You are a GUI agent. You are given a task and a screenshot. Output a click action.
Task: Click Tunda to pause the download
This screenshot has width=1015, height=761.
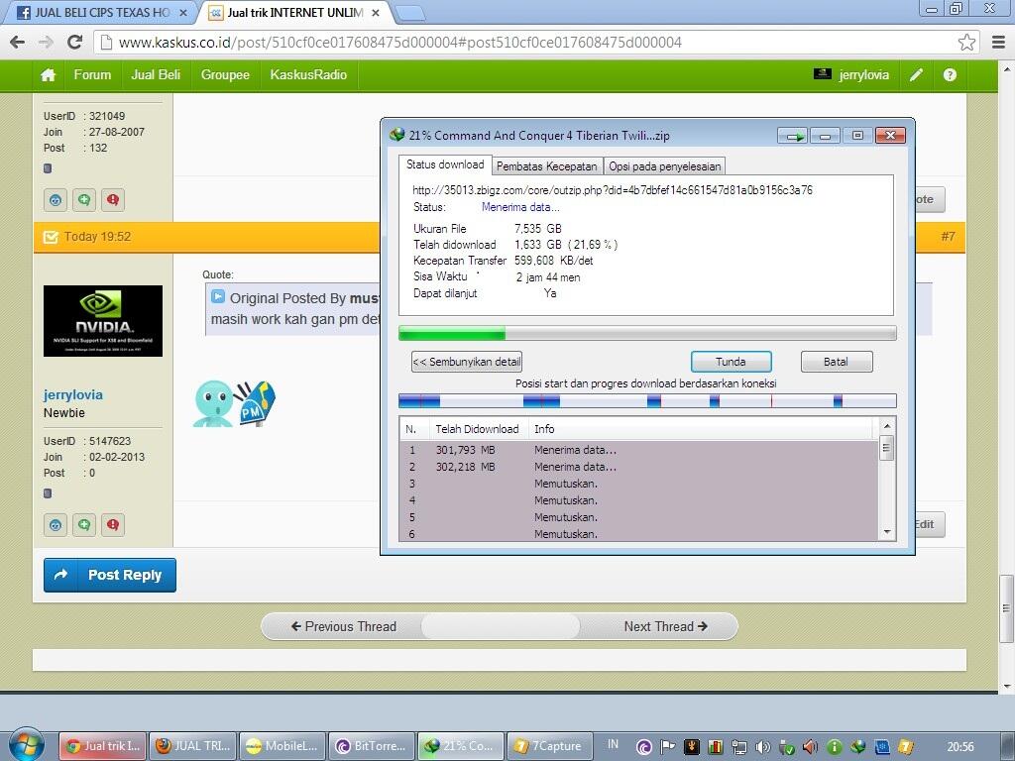[731, 362]
